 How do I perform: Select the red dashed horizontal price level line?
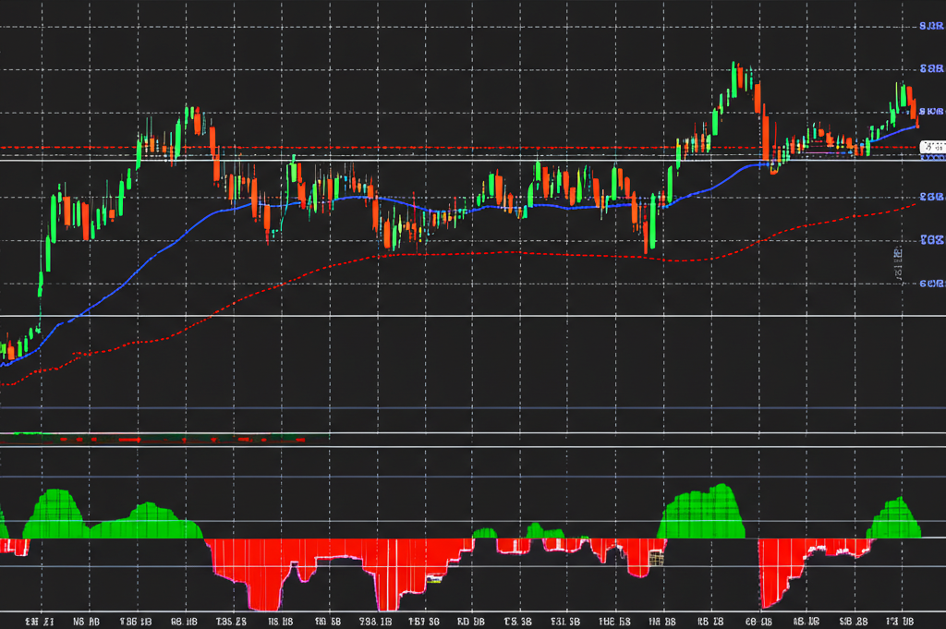[462, 147]
